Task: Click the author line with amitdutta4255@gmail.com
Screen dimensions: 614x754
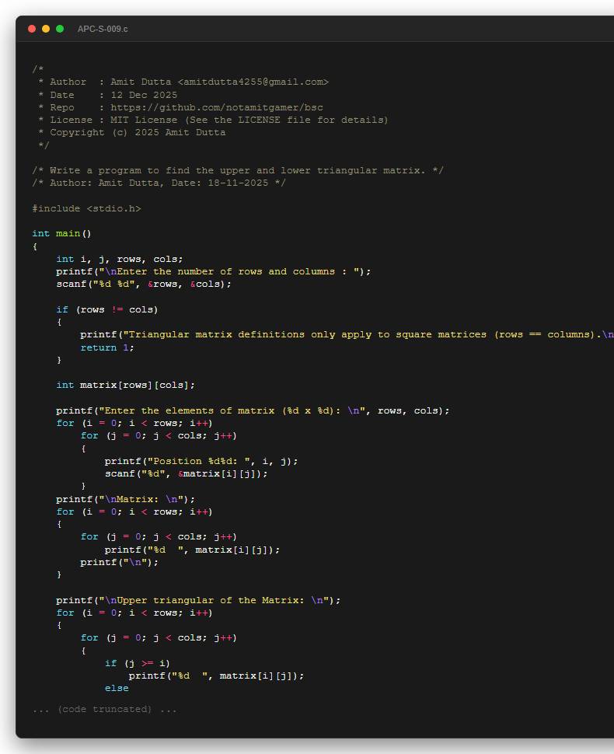Action: coord(183,82)
